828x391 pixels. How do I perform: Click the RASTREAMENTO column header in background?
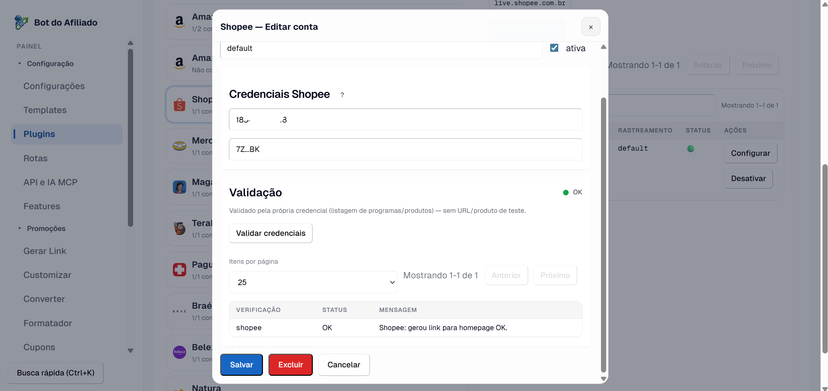coord(645,131)
